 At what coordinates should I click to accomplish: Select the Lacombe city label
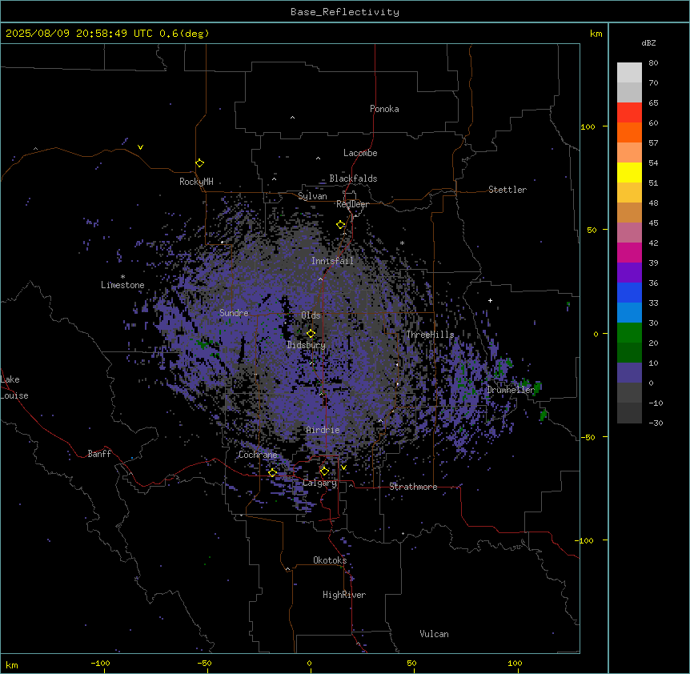point(360,153)
